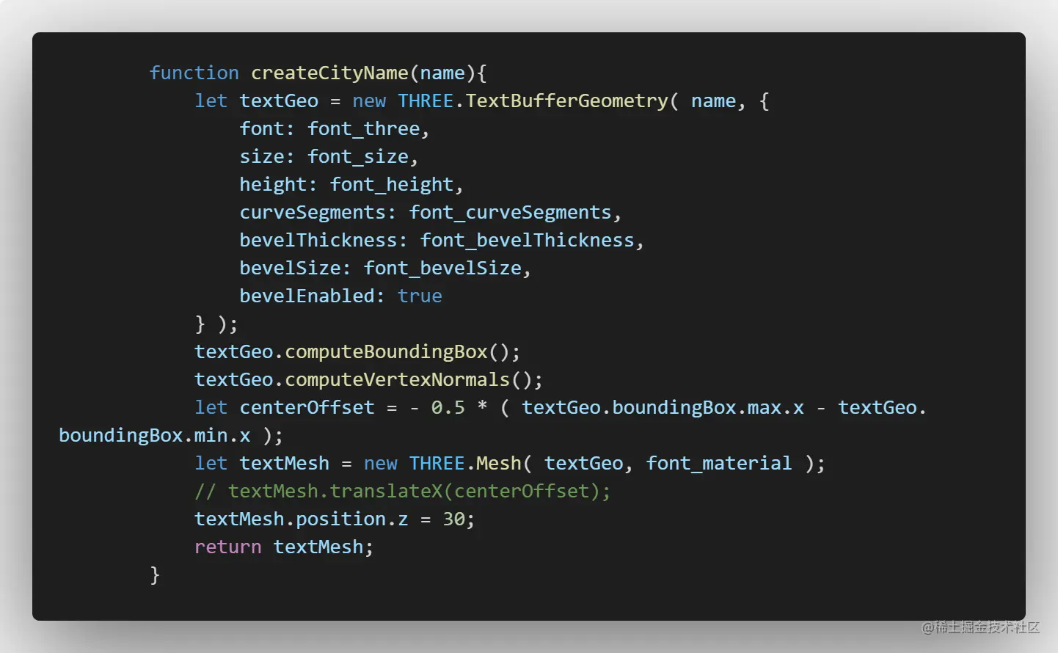Viewport: 1058px width, 653px height.
Task: Select the font_bevelSize value
Action: pyautogui.click(x=442, y=268)
